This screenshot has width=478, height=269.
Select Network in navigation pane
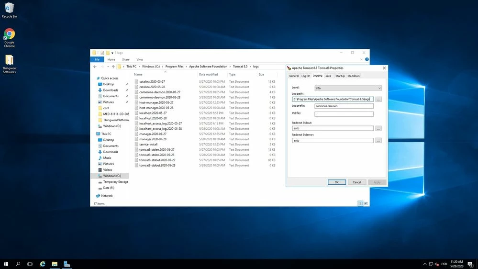(107, 196)
